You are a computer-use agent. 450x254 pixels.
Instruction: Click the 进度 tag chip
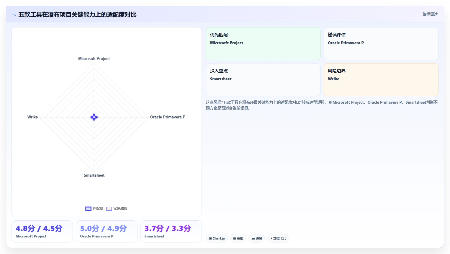[x=257, y=238]
